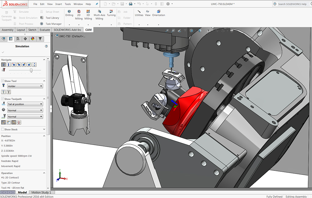Open the Holder dropdown

(25, 86)
